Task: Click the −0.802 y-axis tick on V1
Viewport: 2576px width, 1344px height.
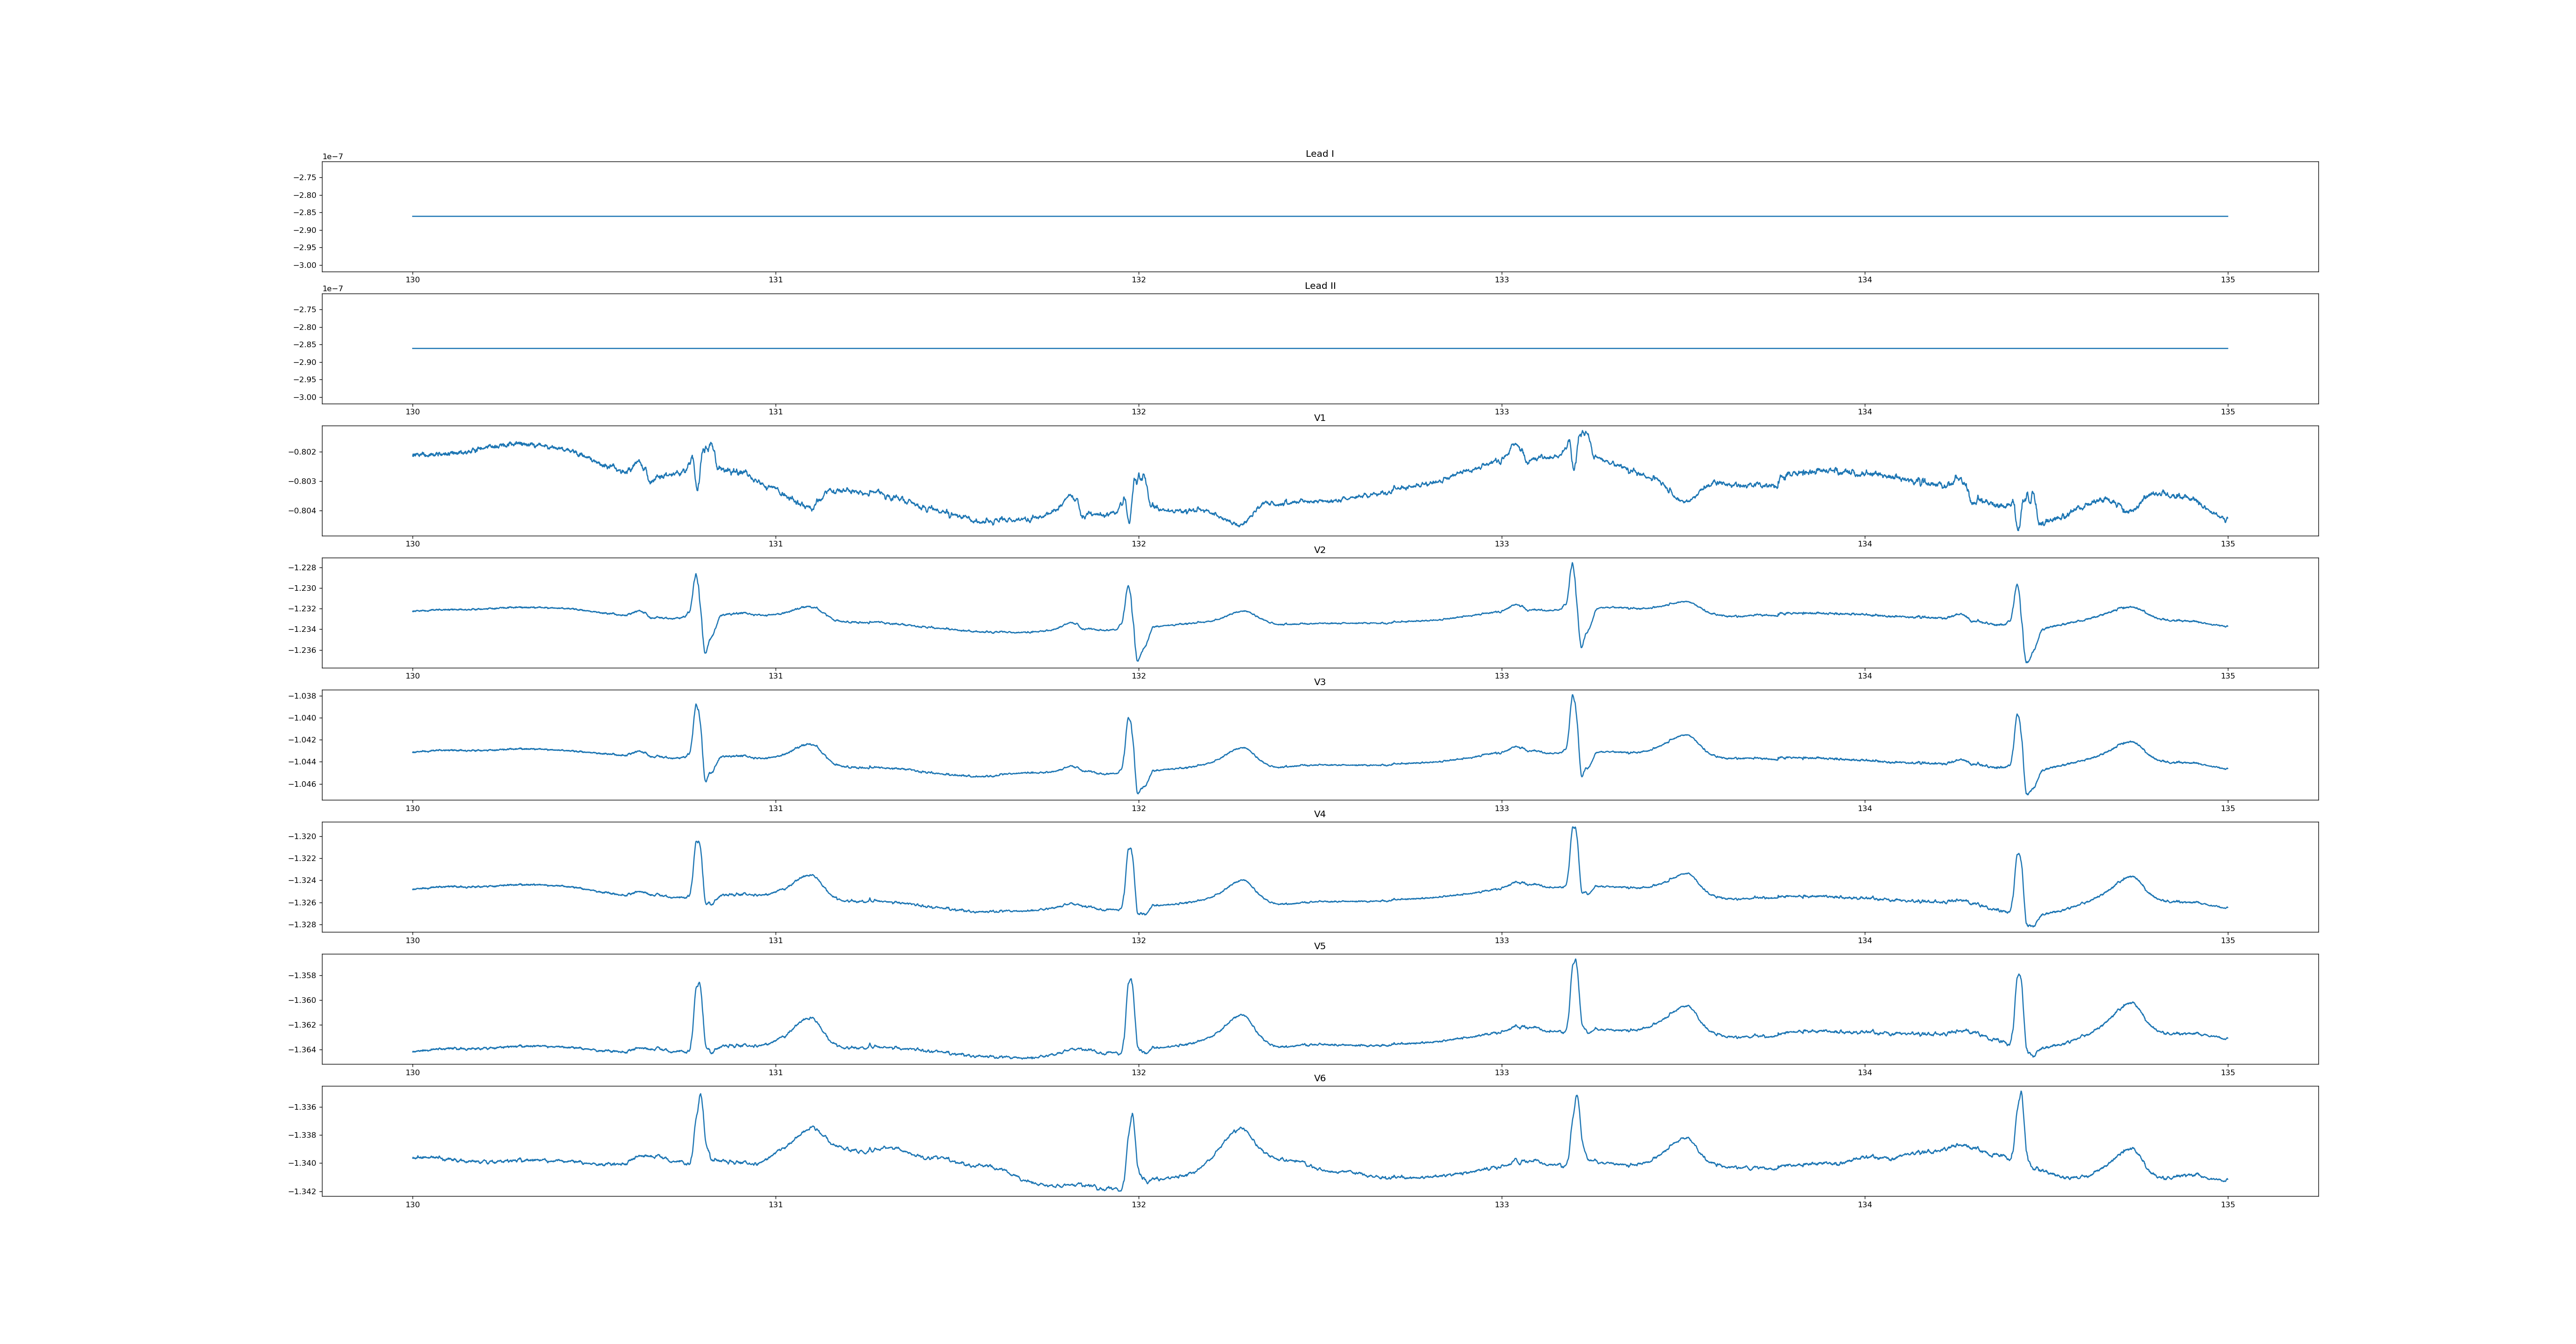Action: click(303, 452)
